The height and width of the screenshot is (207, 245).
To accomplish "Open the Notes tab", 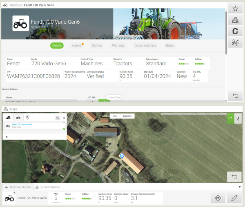I will (x=170, y=45).
